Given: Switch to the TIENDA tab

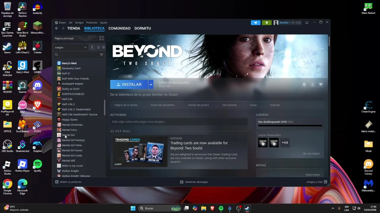Looking at the screenshot, I should pos(74,28).
